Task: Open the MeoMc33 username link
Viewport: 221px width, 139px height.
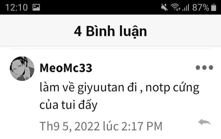Action: point(66,68)
